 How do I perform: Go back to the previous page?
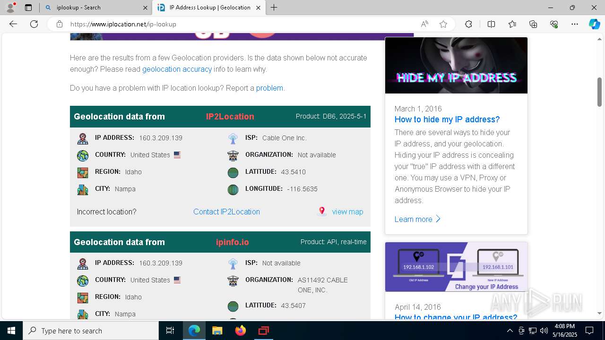point(13,24)
